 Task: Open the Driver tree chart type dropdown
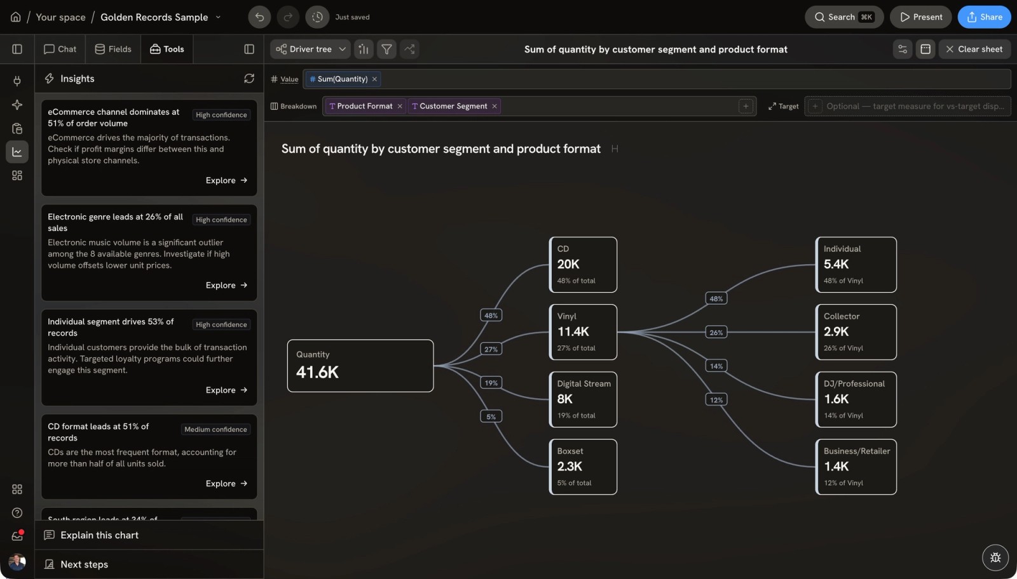pyautogui.click(x=311, y=49)
